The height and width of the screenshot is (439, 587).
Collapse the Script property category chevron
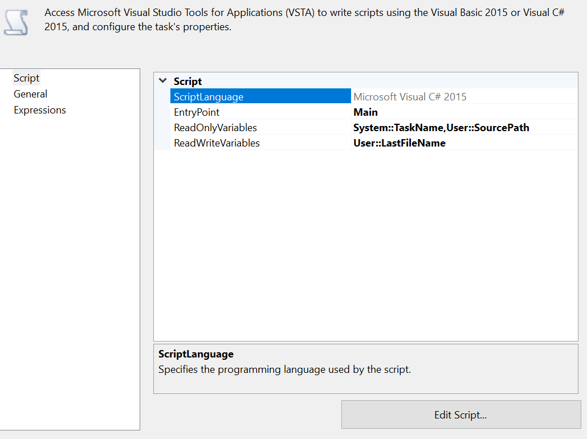coord(163,80)
